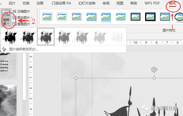
Task: Open the 透明度 (Transparency) dropdown button
Action: (x=6, y=18)
